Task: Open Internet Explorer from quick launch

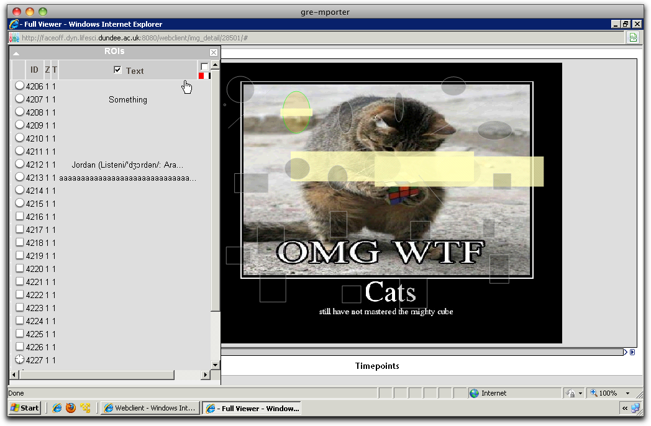Action: coord(57,408)
